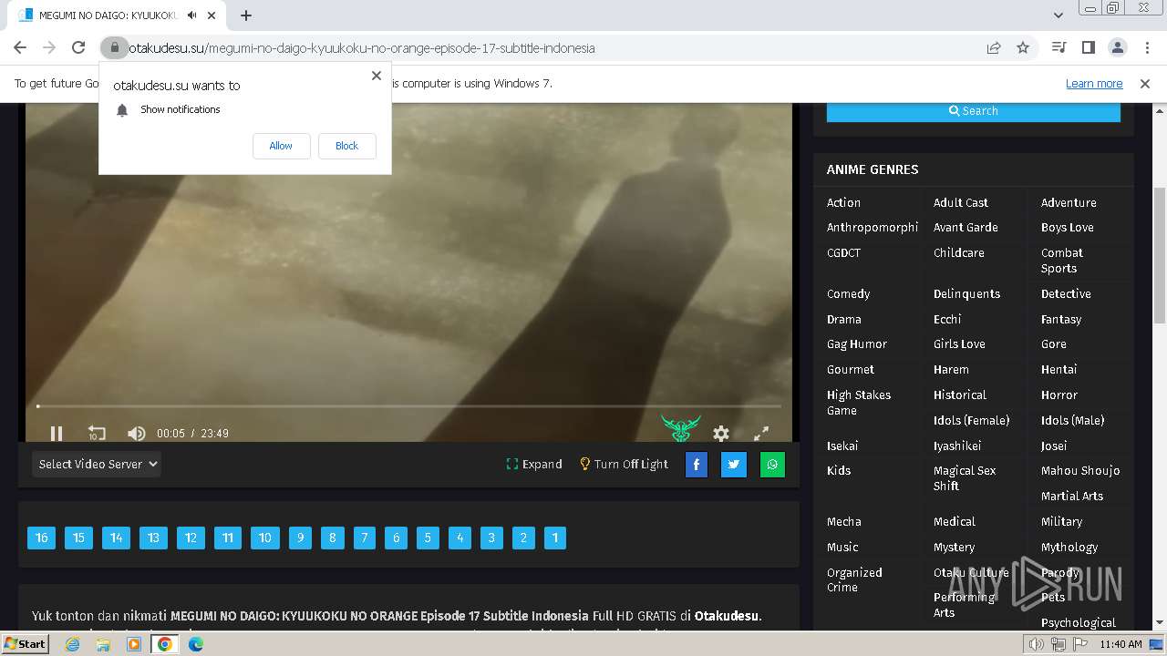The height and width of the screenshot is (656, 1167).
Task: Go to episode 9
Action: tap(301, 538)
